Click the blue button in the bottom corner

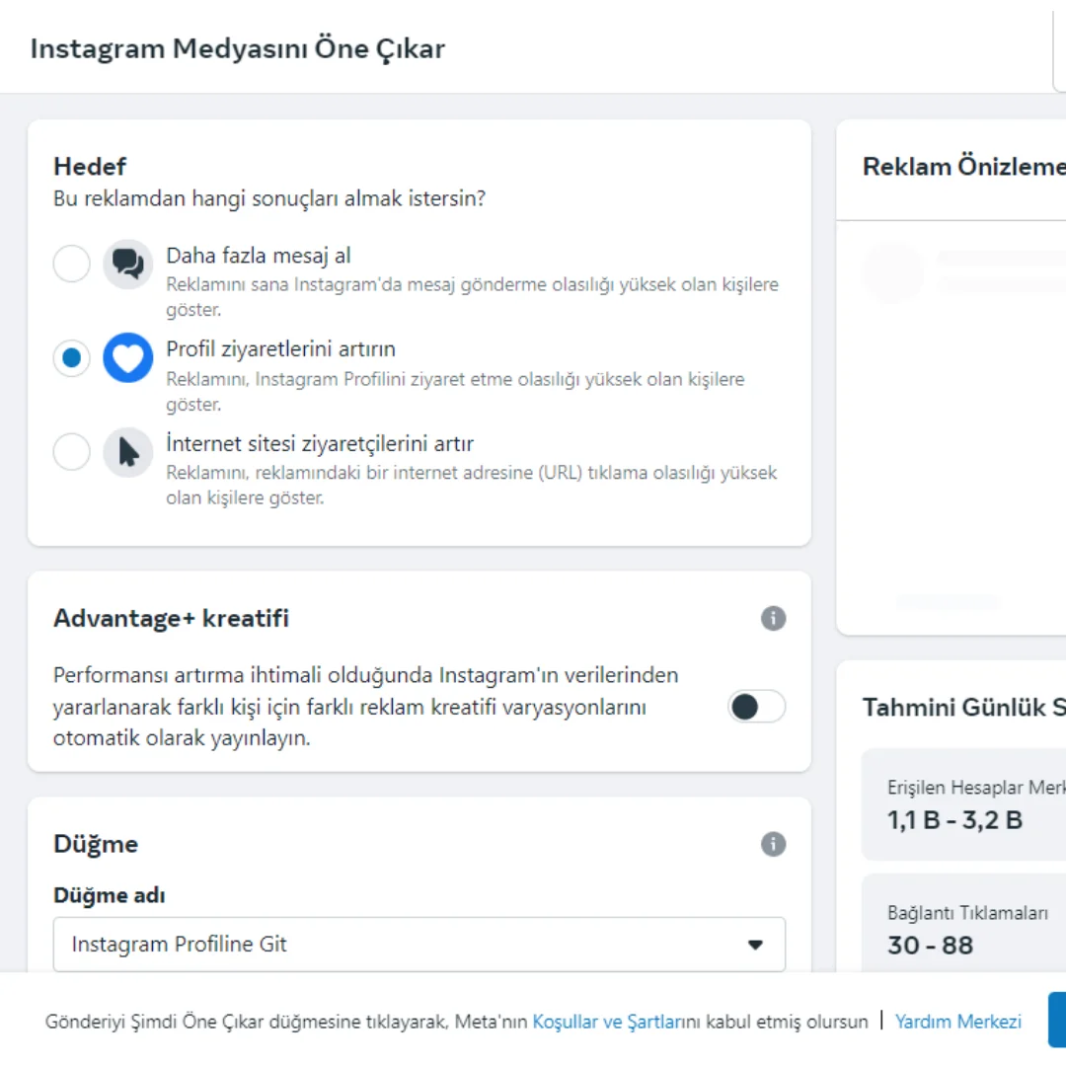click(1056, 1020)
